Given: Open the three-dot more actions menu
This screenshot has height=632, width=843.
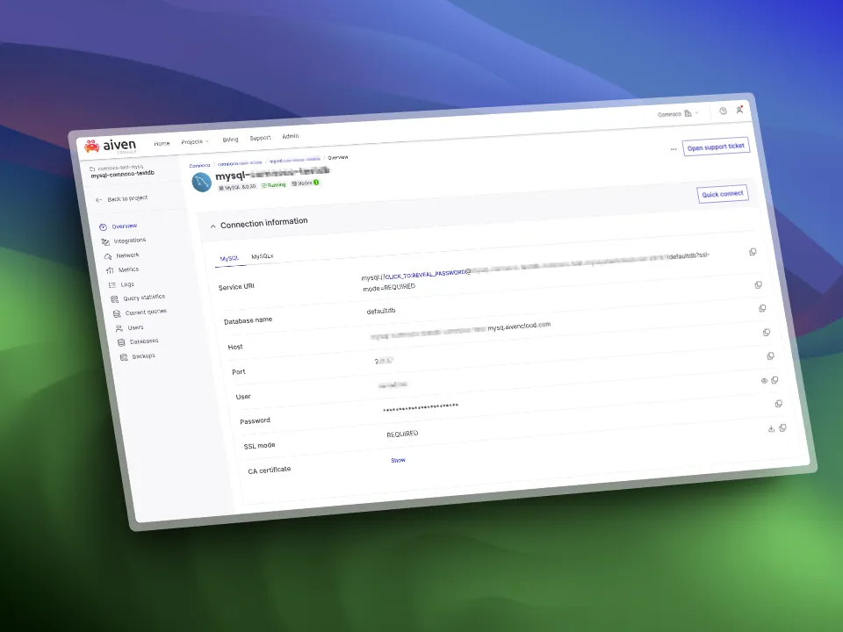Looking at the screenshot, I should (x=674, y=149).
